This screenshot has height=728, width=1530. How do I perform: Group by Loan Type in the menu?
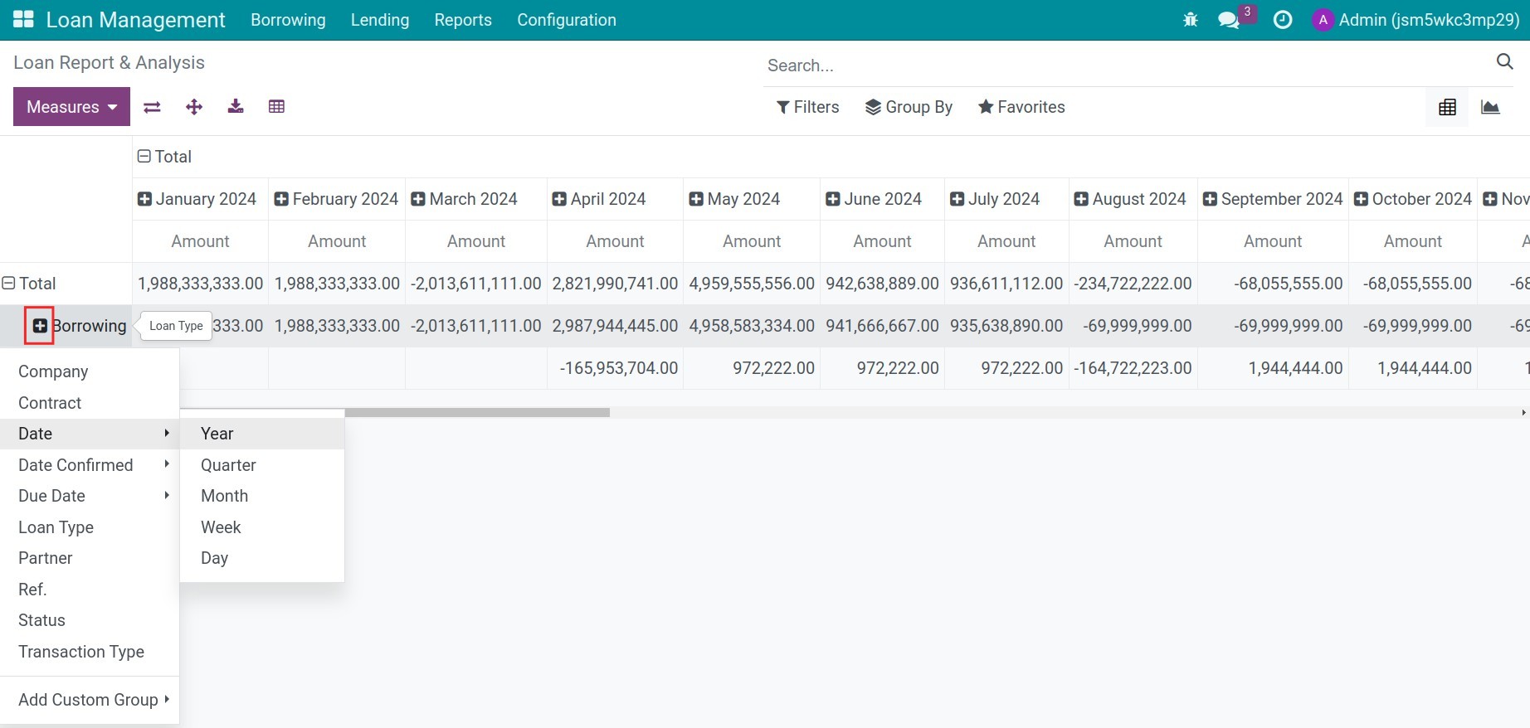pyautogui.click(x=90, y=527)
